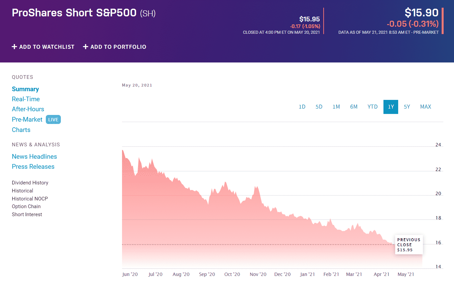This screenshot has height=298, width=454.
Task: Select the 5D chart range
Action: (319, 107)
